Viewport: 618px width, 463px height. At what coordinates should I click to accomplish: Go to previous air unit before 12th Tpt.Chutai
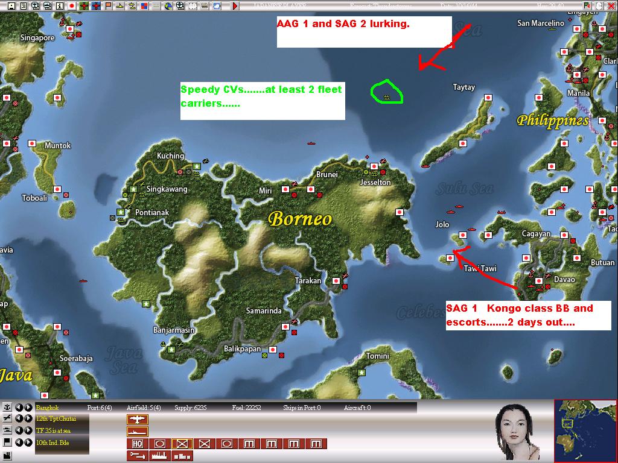click(x=19, y=418)
